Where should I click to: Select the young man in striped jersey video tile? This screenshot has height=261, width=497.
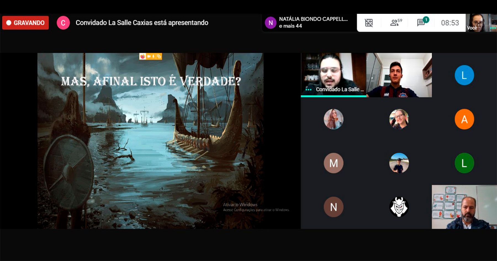tap(399, 75)
